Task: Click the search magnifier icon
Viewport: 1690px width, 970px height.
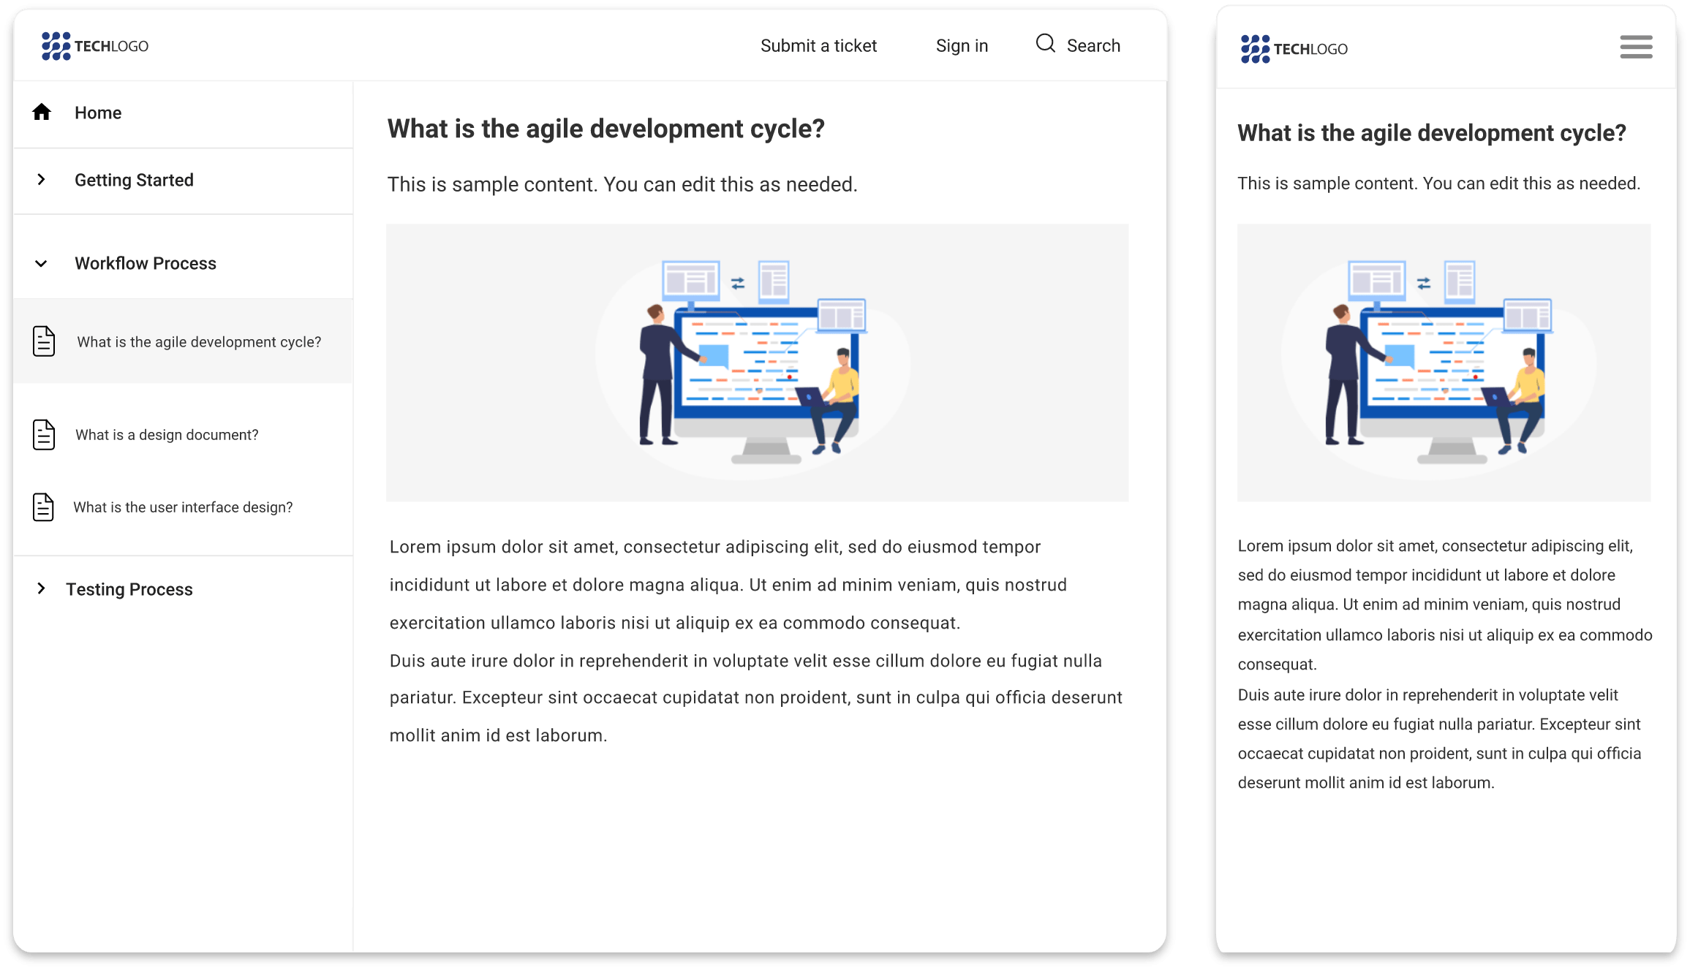Action: point(1045,44)
